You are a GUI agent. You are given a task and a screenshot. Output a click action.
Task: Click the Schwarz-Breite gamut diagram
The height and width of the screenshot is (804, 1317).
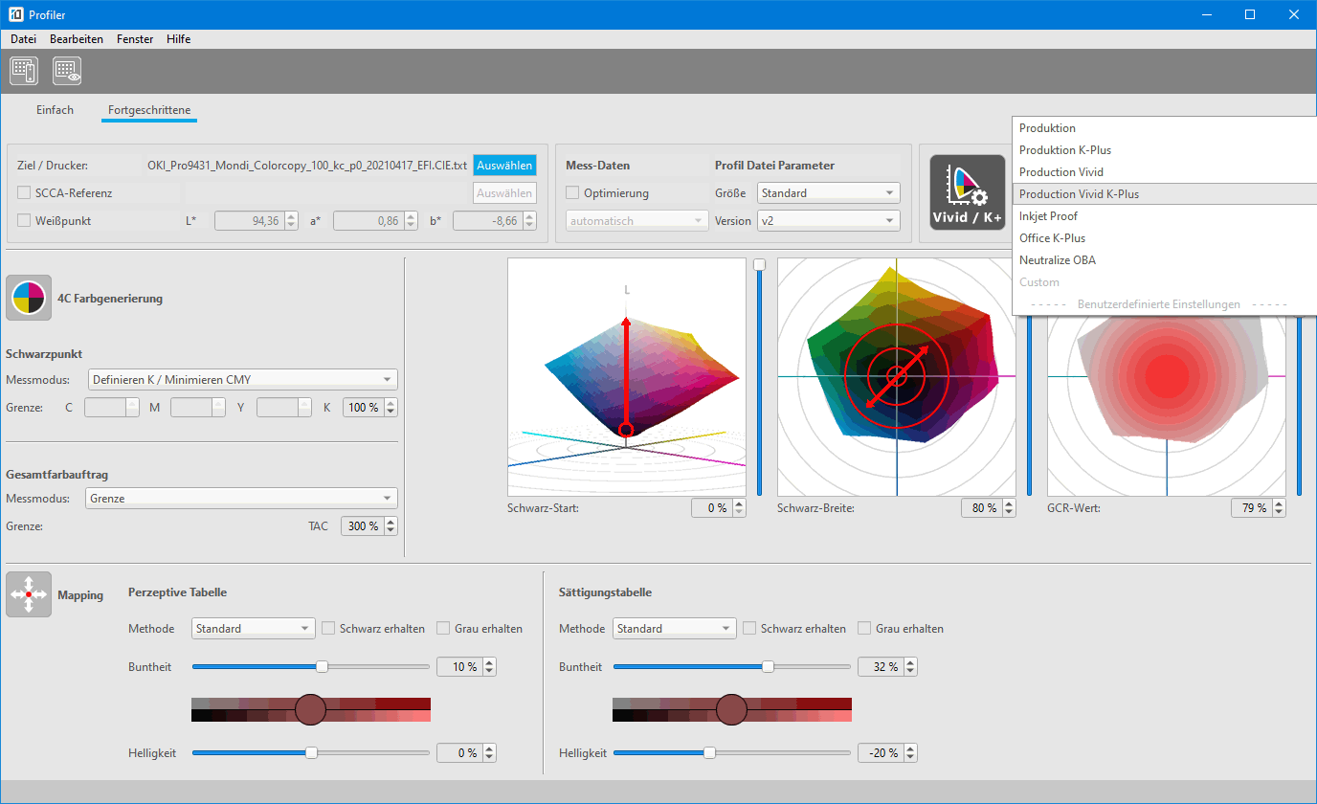point(896,376)
